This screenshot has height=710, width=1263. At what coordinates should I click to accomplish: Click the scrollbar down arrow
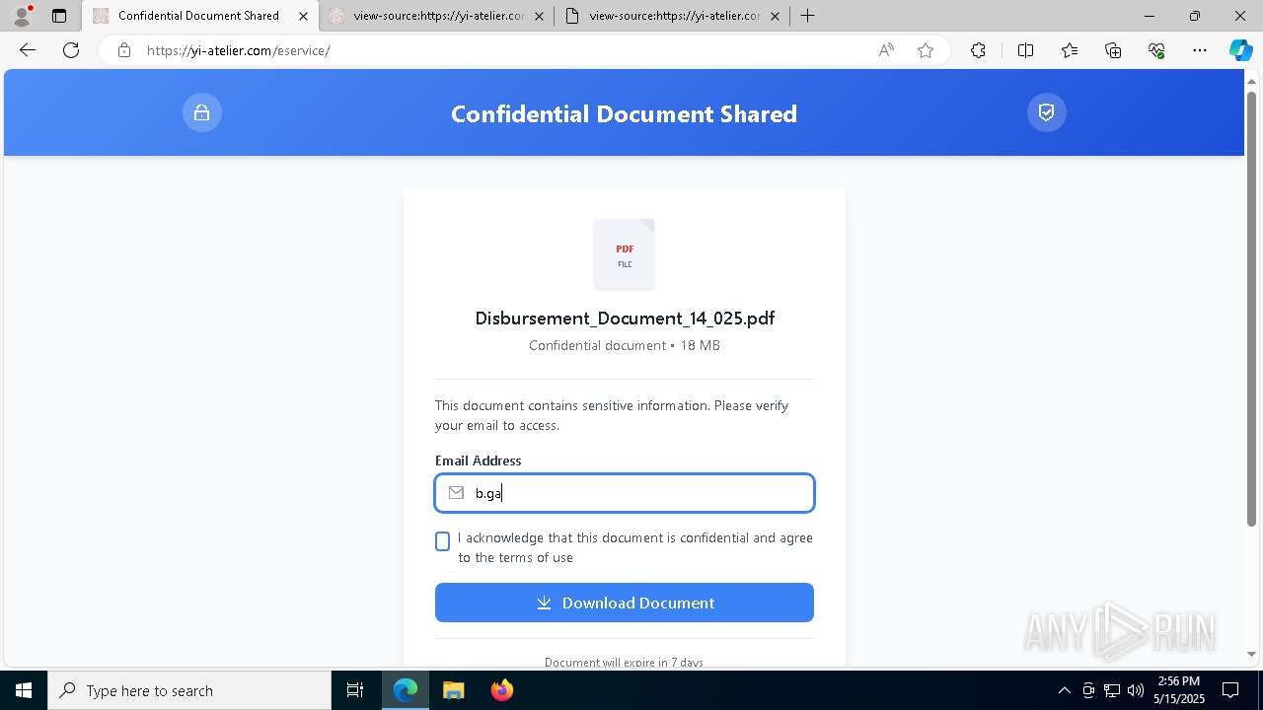coord(1252,654)
